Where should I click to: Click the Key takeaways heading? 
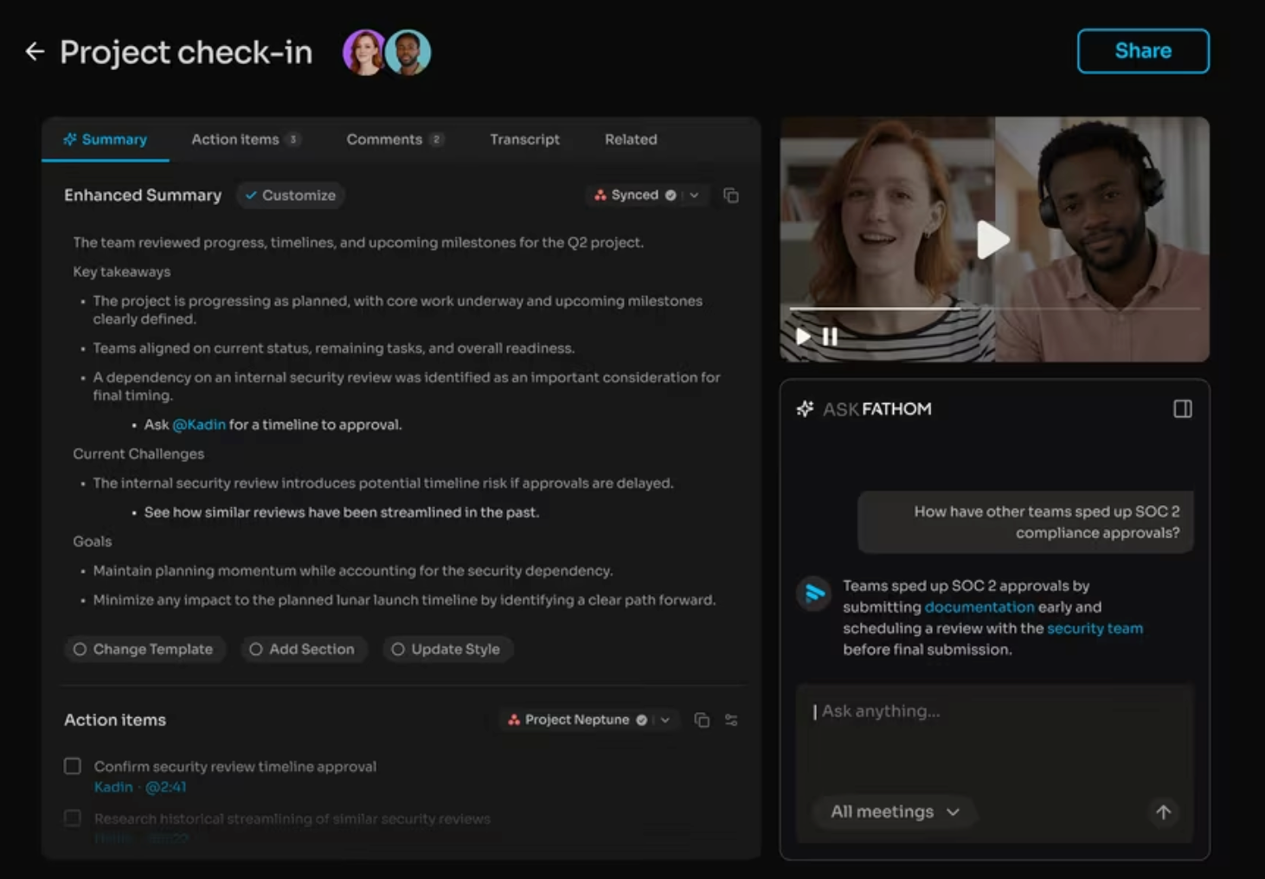coord(122,272)
